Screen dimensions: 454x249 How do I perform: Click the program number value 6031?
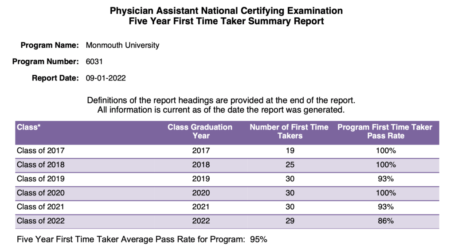pos(94,61)
